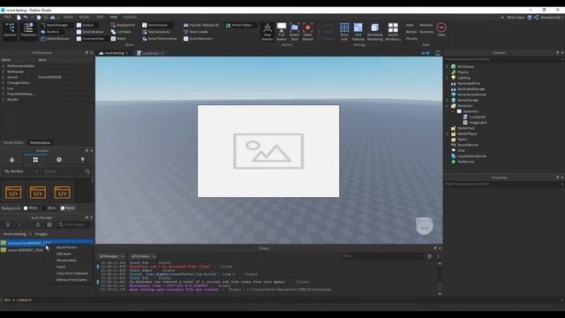
Task: Toggle the Asset Manager ribbon button
Action: pos(55,26)
